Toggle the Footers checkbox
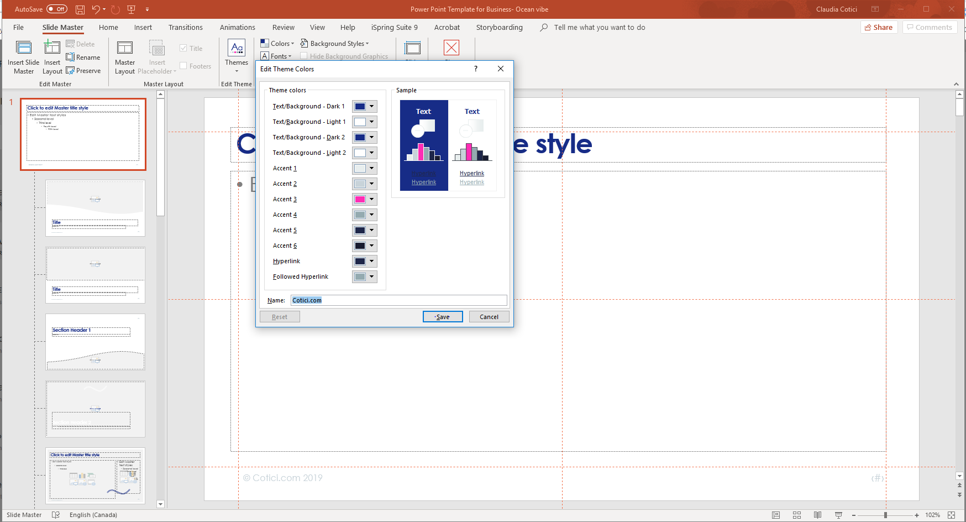The height and width of the screenshot is (522, 966). tap(183, 66)
